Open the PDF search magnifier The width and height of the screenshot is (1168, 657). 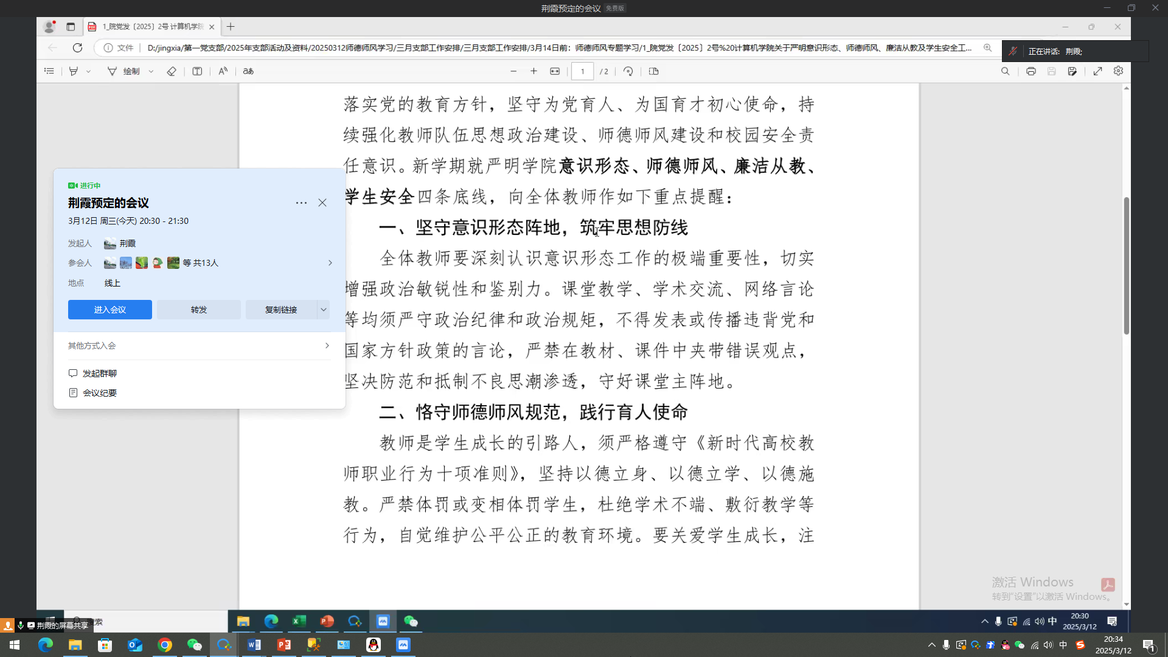click(1005, 71)
